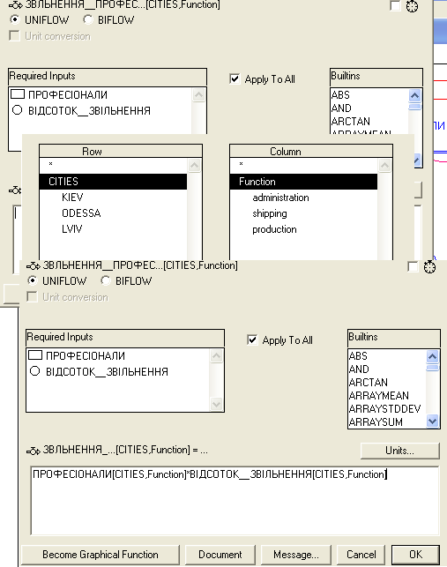
Task: Select asterisk entry in Column list
Action: click(241, 164)
